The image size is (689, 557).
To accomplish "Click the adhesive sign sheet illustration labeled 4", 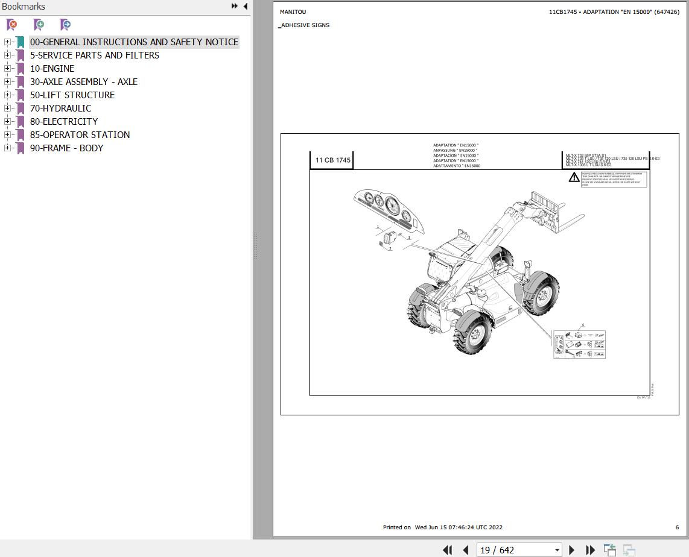I will [x=579, y=344].
